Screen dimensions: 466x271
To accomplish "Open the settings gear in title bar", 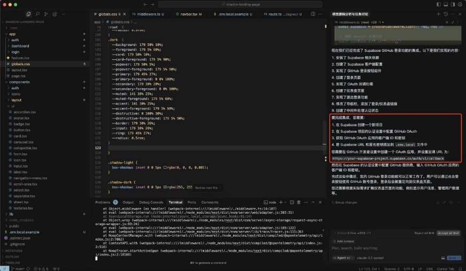I will pos(459,4).
